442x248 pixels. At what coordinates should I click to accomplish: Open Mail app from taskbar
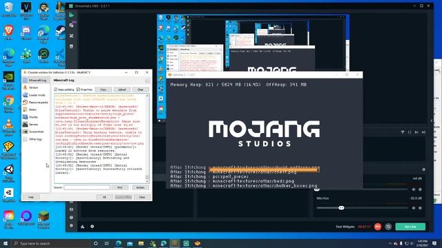130,243
